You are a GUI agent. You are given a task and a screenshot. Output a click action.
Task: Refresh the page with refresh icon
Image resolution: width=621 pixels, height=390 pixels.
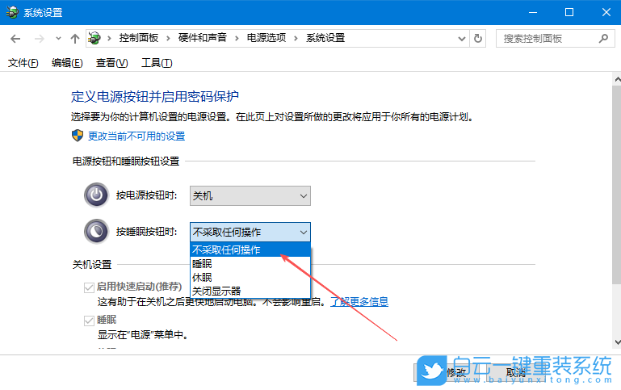click(x=478, y=39)
